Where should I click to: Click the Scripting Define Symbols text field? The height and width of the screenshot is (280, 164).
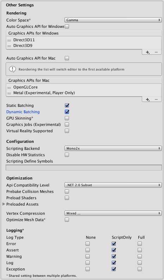coord(84,168)
